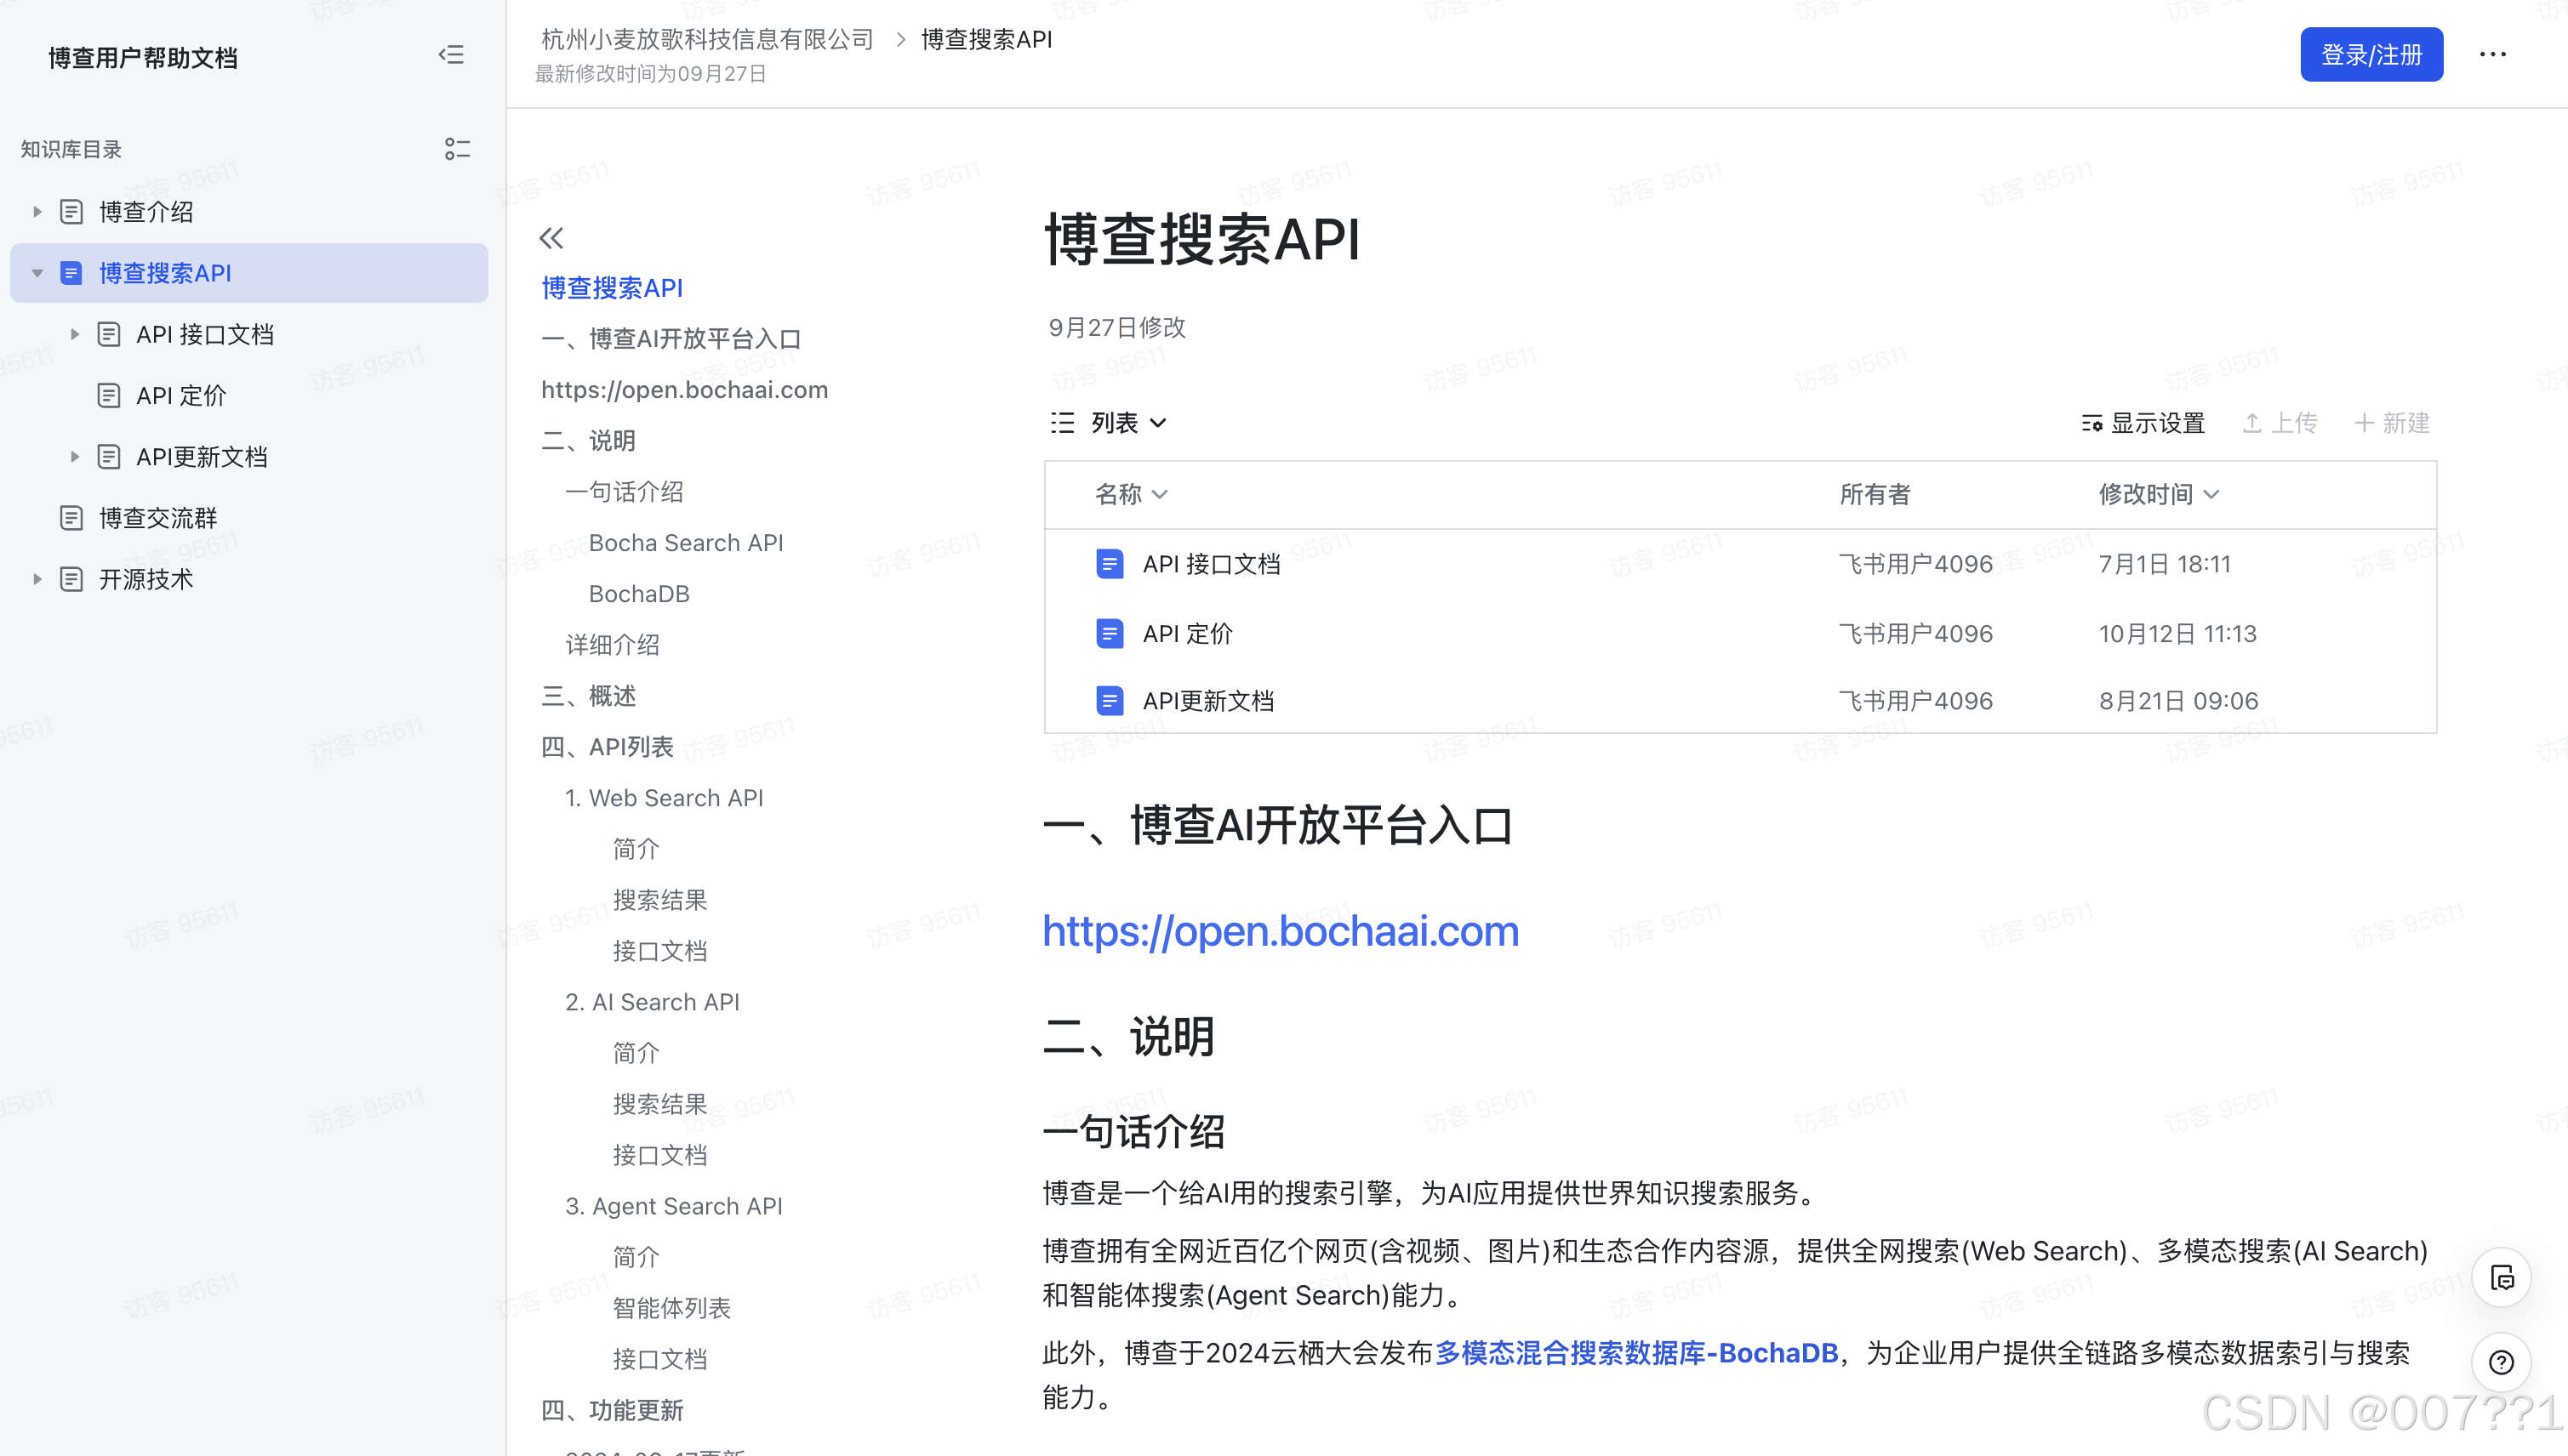The width and height of the screenshot is (2568, 1456).
Task: Click the 10月12日 11:13 modification time cell
Action: 2177,633
